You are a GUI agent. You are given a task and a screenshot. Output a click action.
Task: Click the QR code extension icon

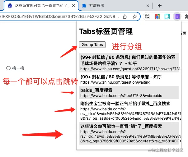coord(147,16)
